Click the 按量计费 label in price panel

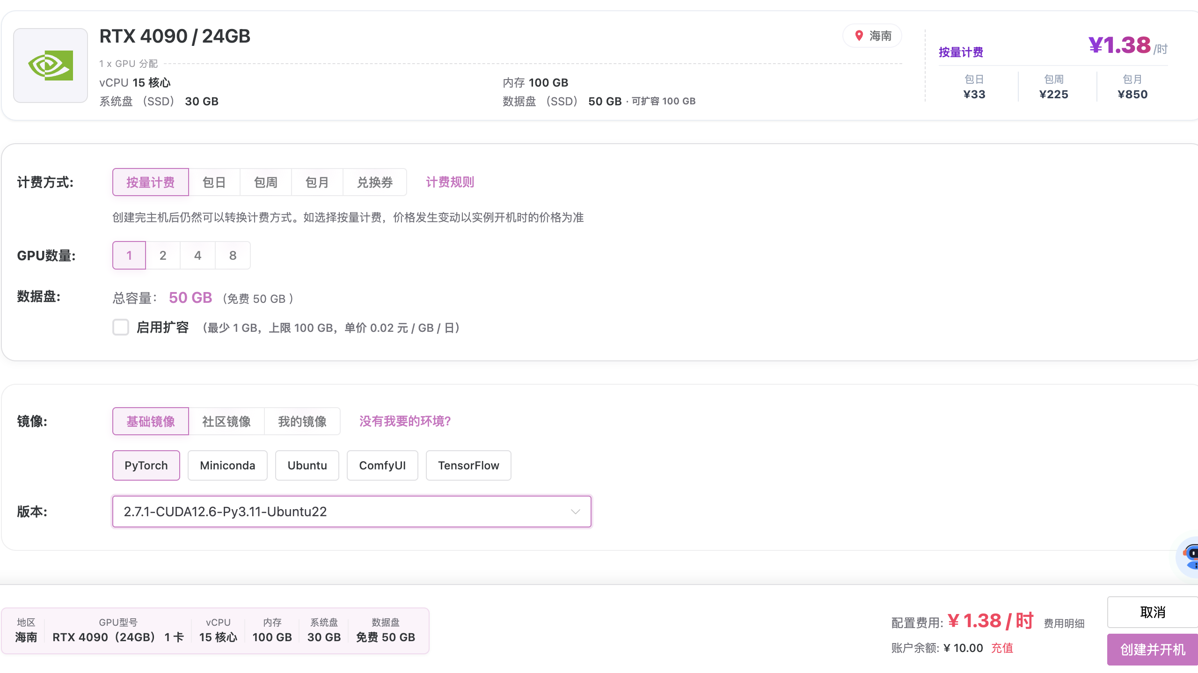[961, 52]
